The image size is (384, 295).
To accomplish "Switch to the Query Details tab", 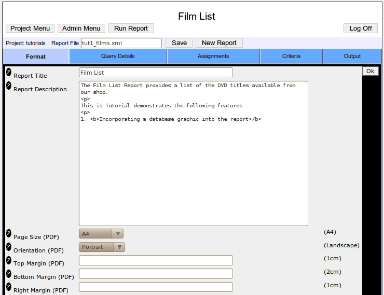I will 118,57.
